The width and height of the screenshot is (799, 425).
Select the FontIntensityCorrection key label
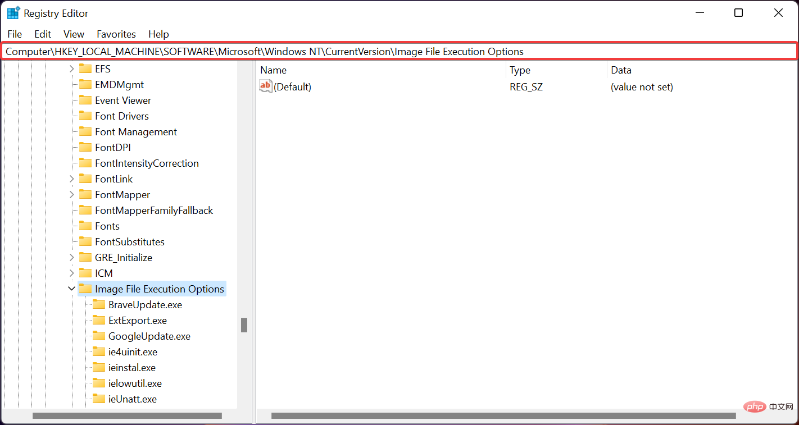147,163
